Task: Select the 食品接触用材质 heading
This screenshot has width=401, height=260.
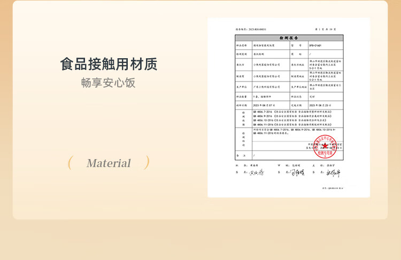Action: pyautogui.click(x=109, y=64)
